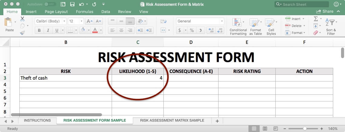Click the Redo arrow icon
The height and width of the screenshot is (132, 345).
tap(94, 4)
